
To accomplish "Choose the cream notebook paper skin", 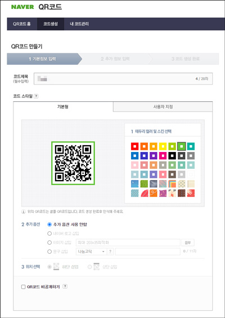I will (x=191, y=183).
